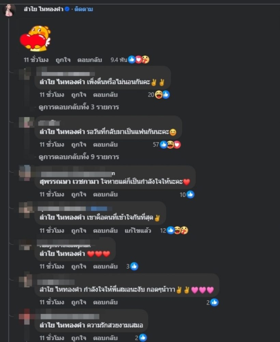Open the duck hugging heart sticker
Image resolution: width=280 pixels, height=342 pixels.
point(35,38)
